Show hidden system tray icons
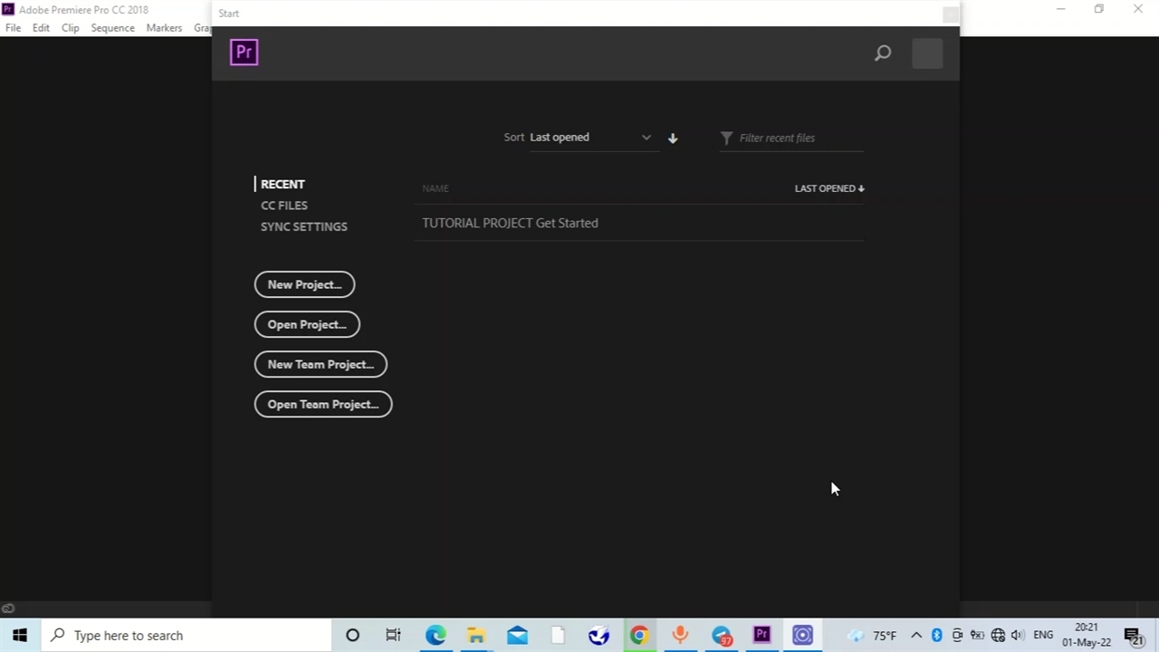Viewport: 1159px width, 652px height. [x=915, y=635]
